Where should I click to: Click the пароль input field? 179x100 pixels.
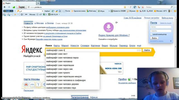161,31
